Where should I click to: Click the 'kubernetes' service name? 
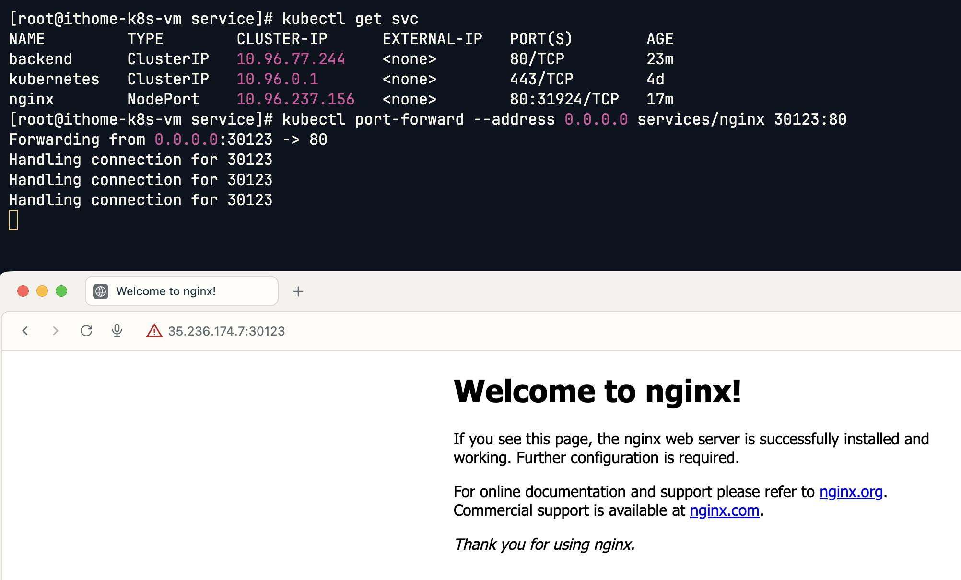54,79
